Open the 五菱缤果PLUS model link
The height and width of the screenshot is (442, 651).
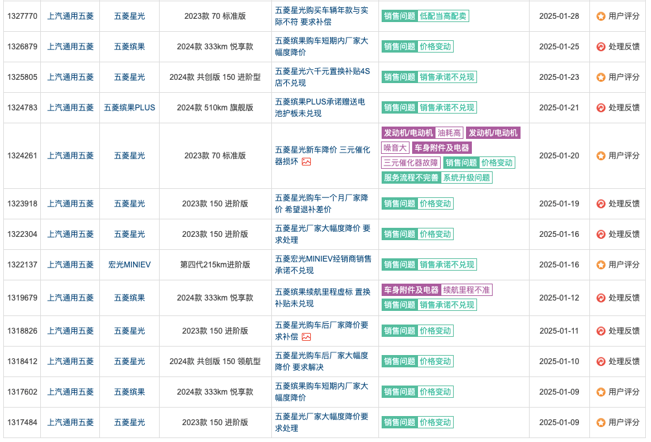pos(130,108)
